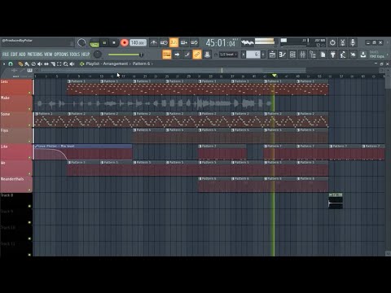391x293 pixels.
Task: Mute the Like track
Action: click(29, 158)
